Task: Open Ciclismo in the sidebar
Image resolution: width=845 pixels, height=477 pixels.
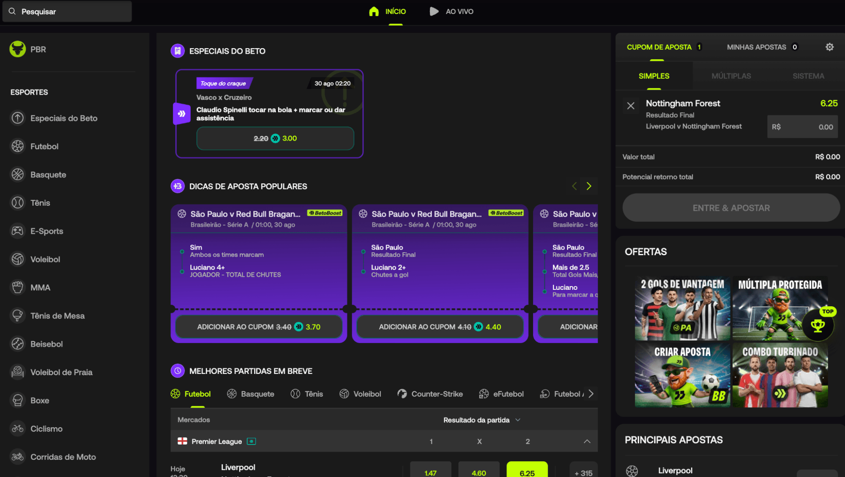Action: [x=36, y=429]
